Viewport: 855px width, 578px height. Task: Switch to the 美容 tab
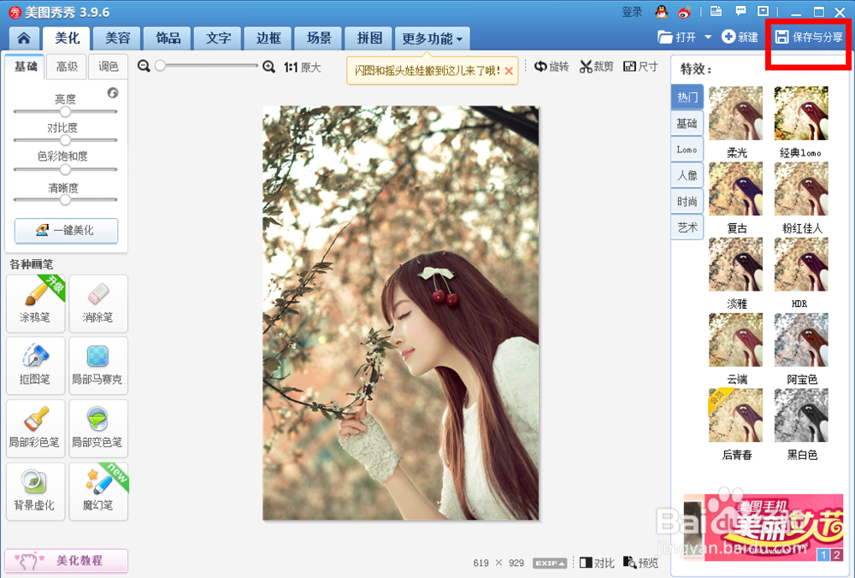[x=117, y=38]
